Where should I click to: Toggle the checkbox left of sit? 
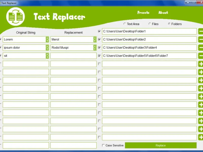coord(1,56)
